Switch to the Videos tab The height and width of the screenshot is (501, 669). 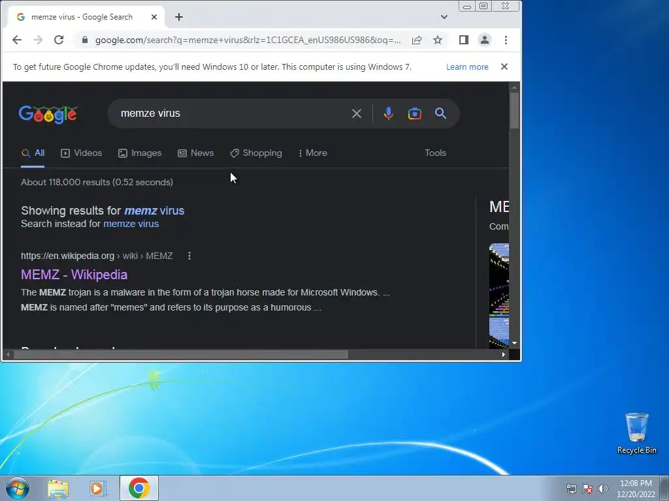click(82, 153)
